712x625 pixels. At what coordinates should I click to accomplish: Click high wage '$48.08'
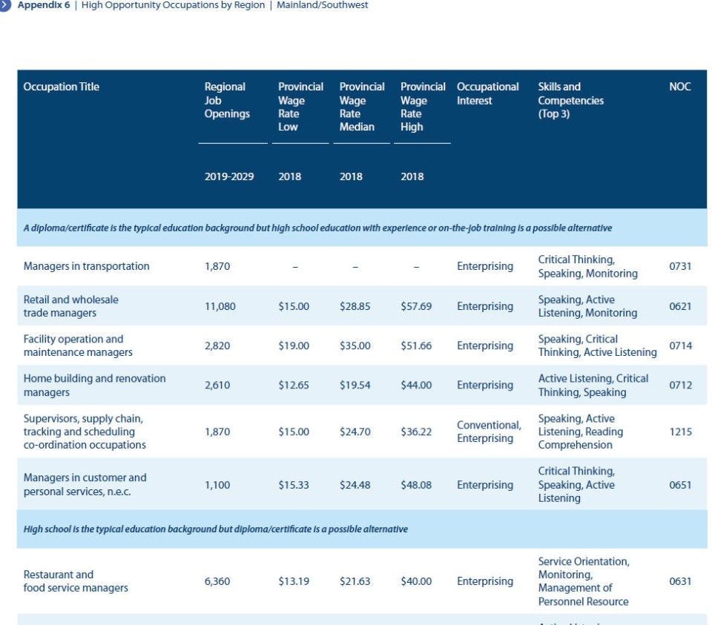tap(416, 485)
